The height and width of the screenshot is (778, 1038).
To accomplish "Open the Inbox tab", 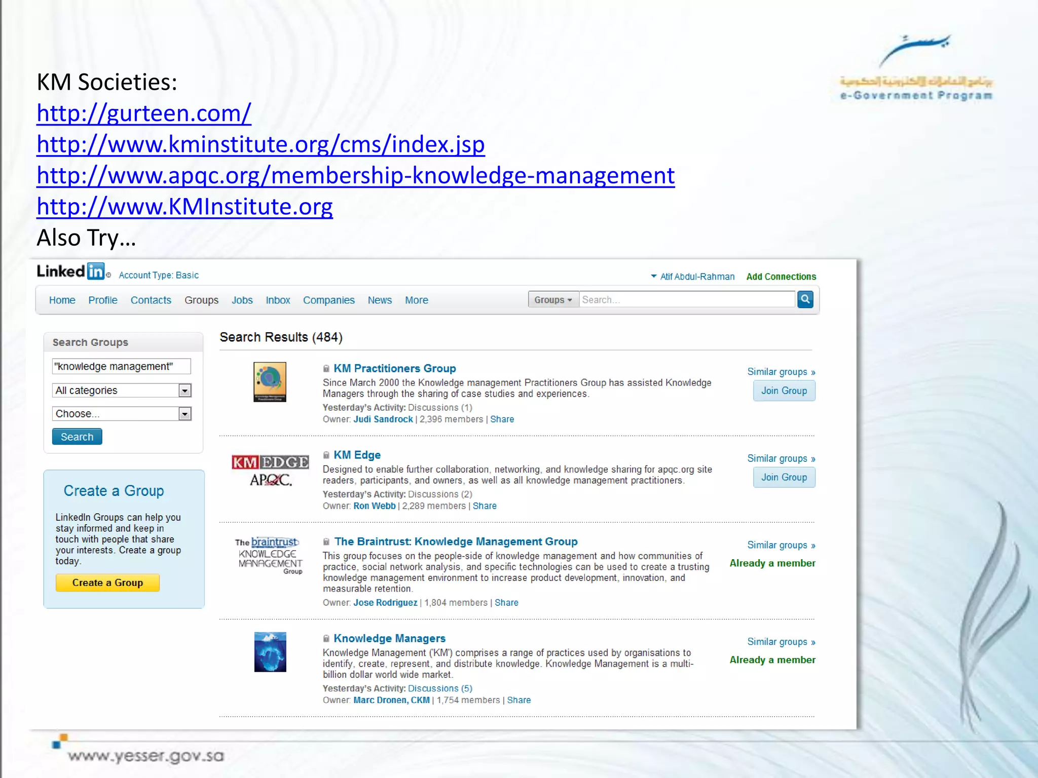I will tap(278, 300).
